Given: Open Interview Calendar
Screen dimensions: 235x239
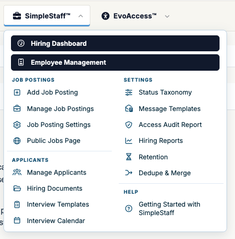Looking at the screenshot, I should pos(56,221).
